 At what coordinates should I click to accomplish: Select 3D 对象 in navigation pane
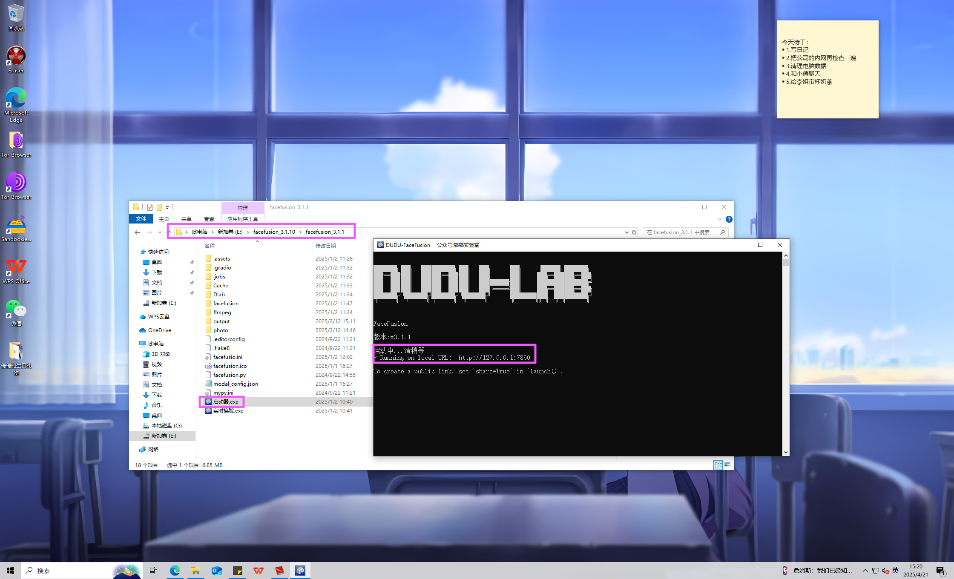coord(161,354)
